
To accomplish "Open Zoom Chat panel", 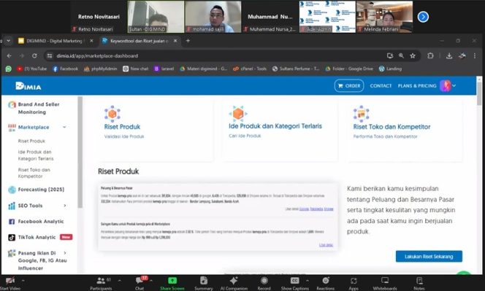I will 140,284.
